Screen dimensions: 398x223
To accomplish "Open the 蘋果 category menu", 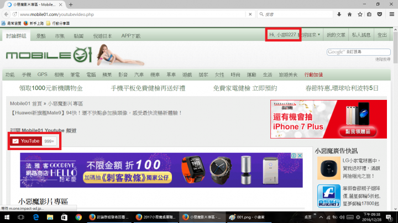I will (x=107, y=75).
